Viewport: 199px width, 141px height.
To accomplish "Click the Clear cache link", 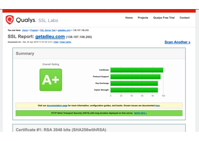I will pyautogui.click(x=65, y=42).
